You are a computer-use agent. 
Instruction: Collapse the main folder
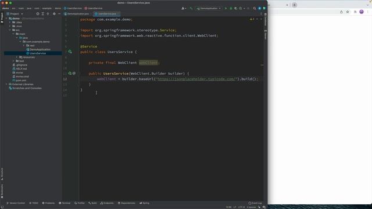[13, 34]
